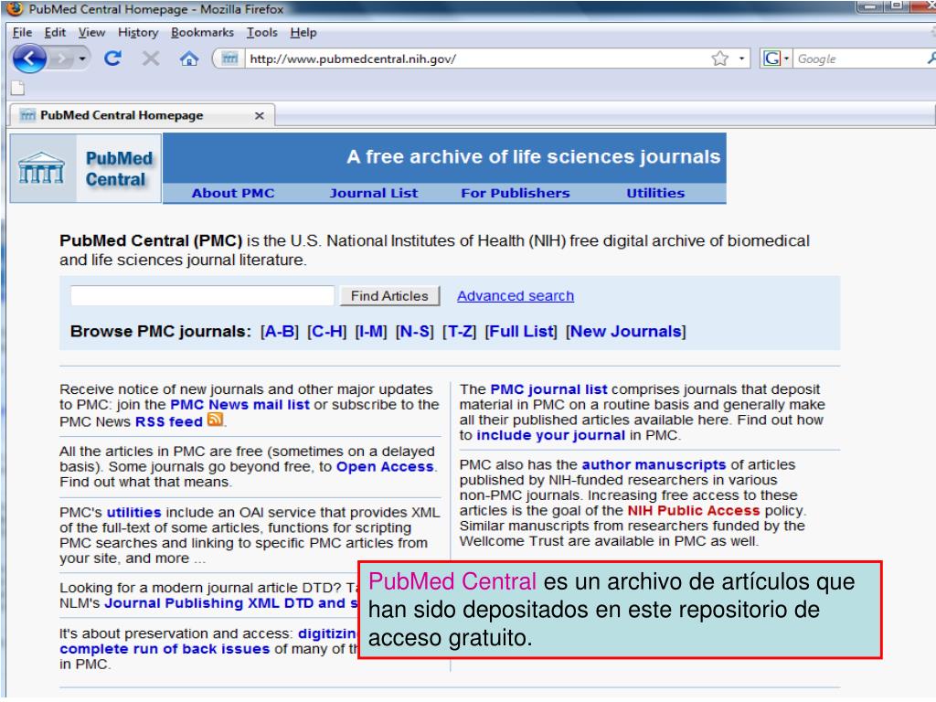The height and width of the screenshot is (702, 936).
Task: Browse PMC journals C-H
Action: pyautogui.click(x=326, y=331)
